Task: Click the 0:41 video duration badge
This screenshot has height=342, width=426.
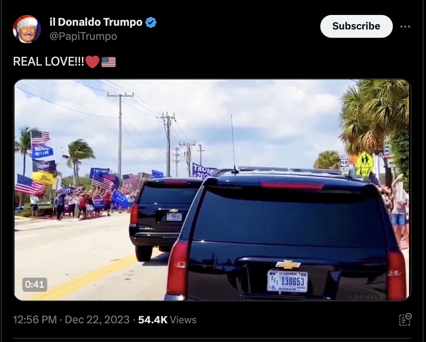Action: 34,284
